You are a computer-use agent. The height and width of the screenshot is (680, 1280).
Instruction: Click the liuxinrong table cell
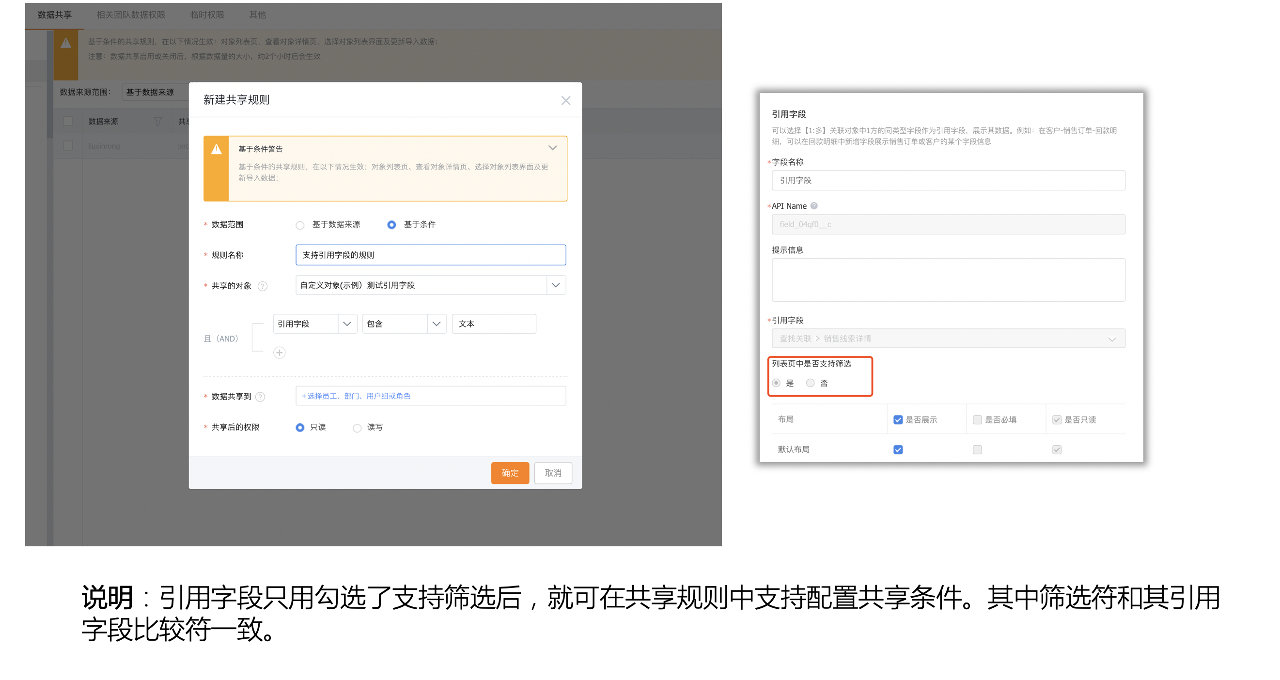pyautogui.click(x=104, y=147)
